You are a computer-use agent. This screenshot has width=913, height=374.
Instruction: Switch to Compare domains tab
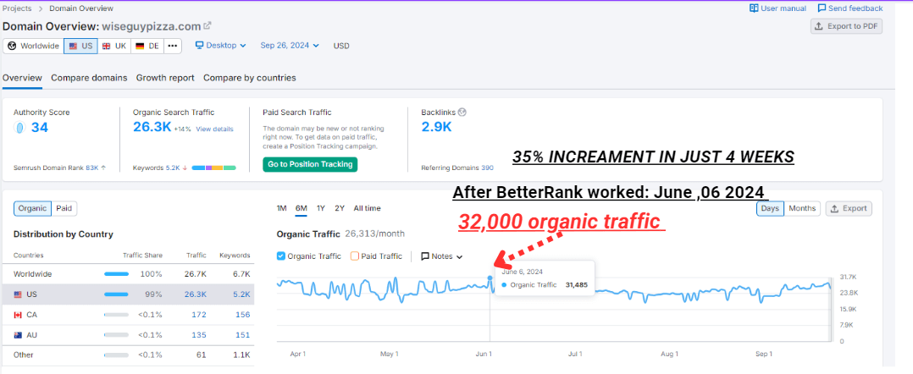[89, 78]
